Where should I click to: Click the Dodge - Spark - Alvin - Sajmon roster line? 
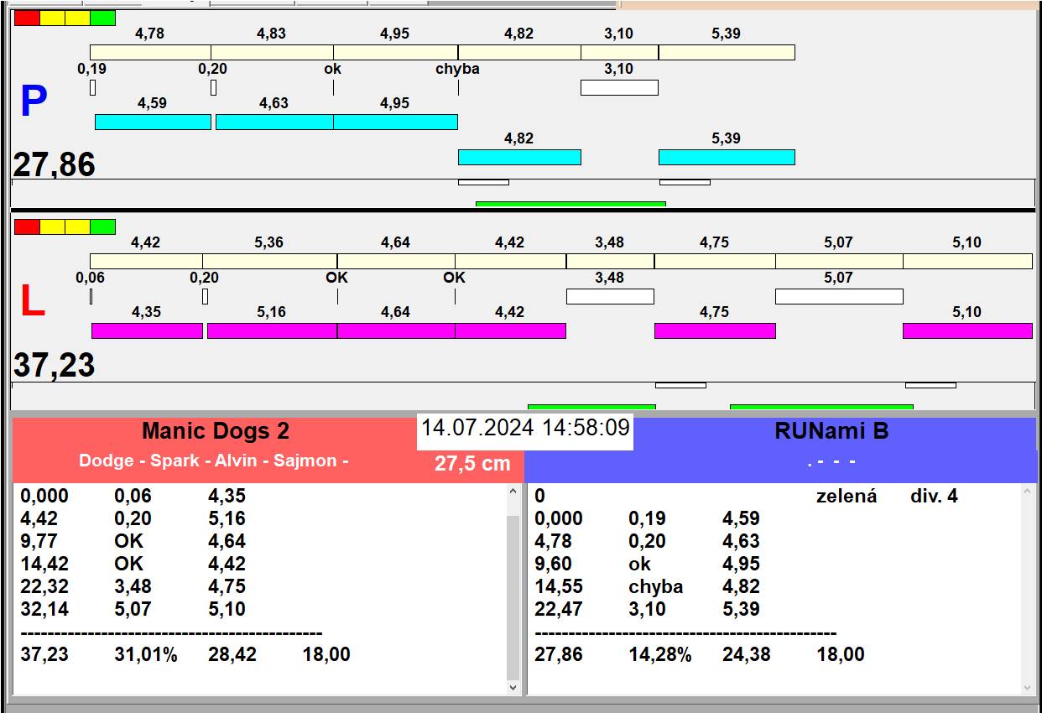pos(213,461)
